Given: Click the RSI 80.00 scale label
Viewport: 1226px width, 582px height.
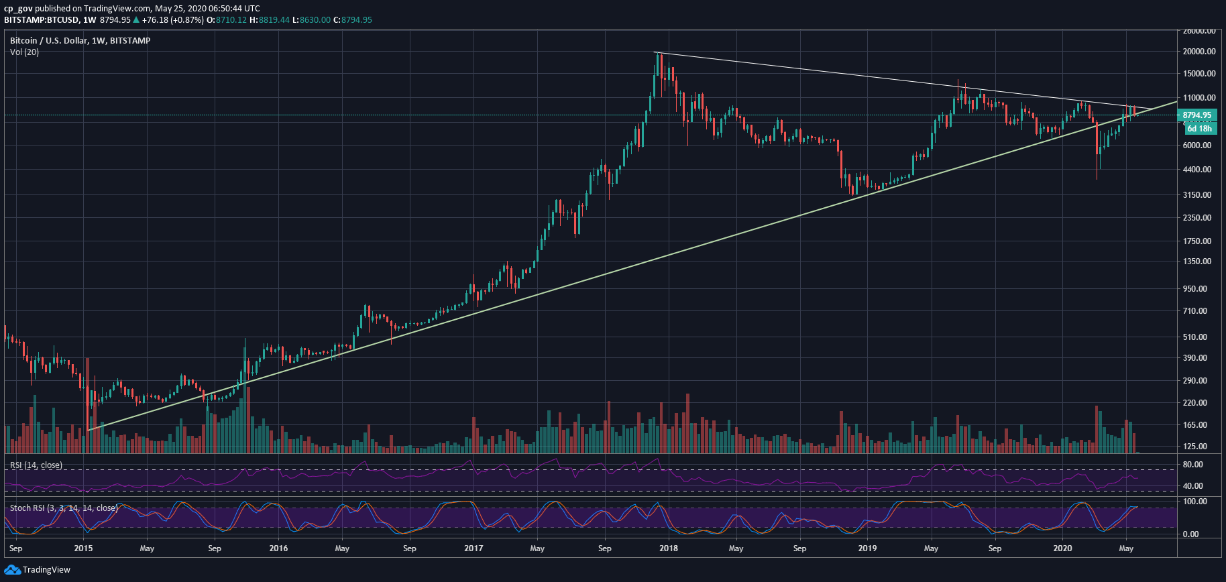Looking at the screenshot, I should click(1193, 465).
